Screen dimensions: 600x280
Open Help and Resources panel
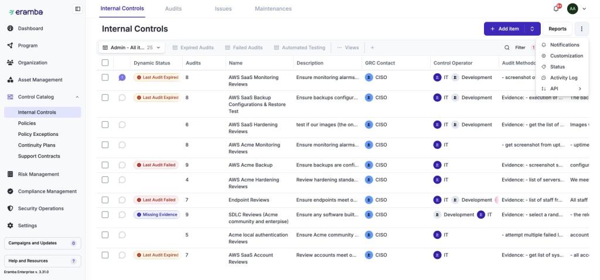pyautogui.click(x=42, y=261)
